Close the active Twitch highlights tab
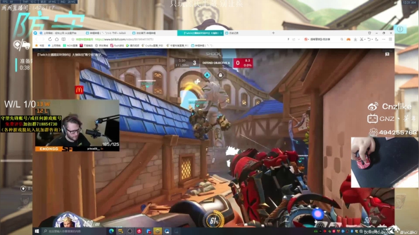This screenshot has height=235, width=419. coord(221,33)
